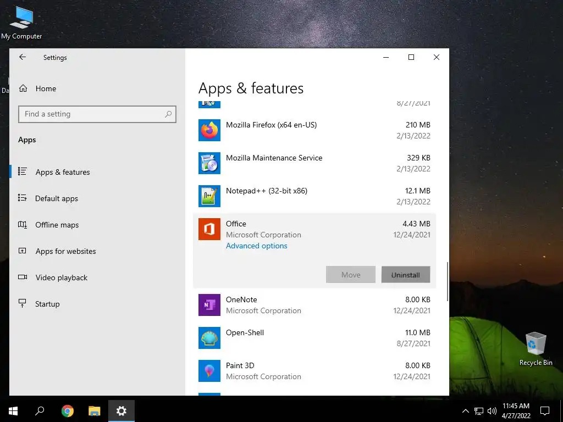The height and width of the screenshot is (422, 563).
Task: Select the Recycle Bin desktop icon
Action: pos(536,349)
